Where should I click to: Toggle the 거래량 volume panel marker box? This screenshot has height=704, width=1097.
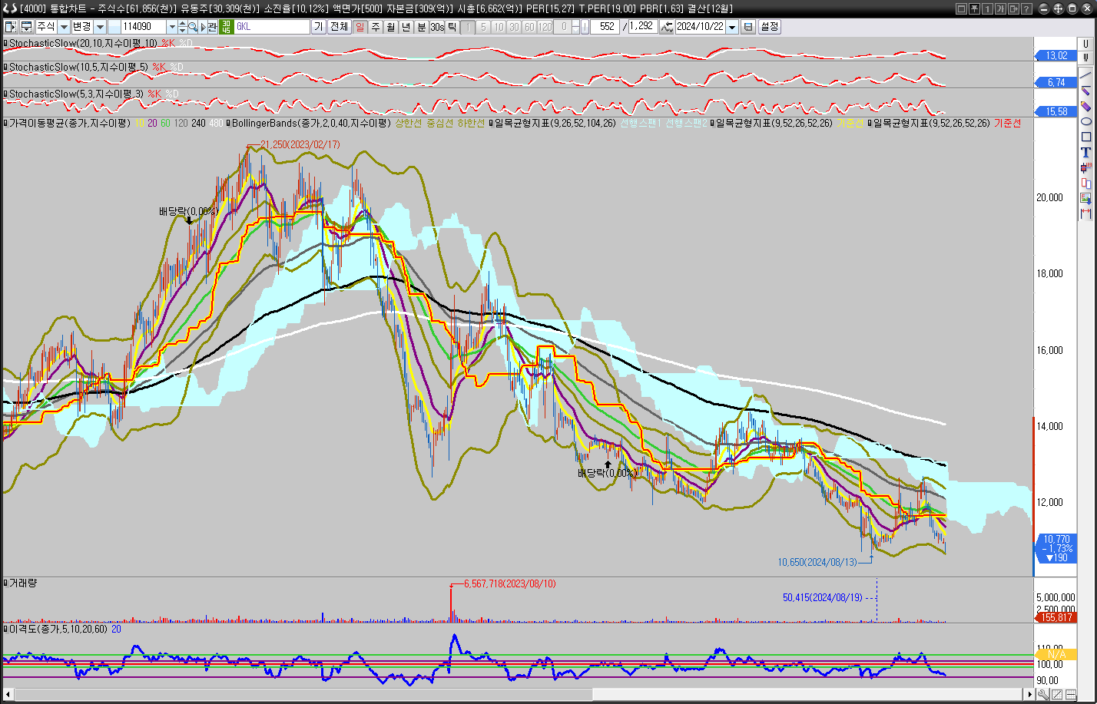coord(6,583)
